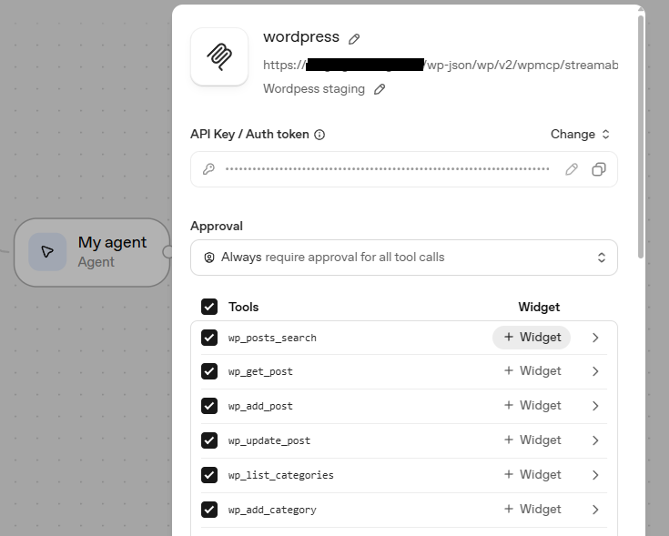The width and height of the screenshot is (669, 536).
Task: Click the key icon in token field
Action: click(x=208, y=169)
